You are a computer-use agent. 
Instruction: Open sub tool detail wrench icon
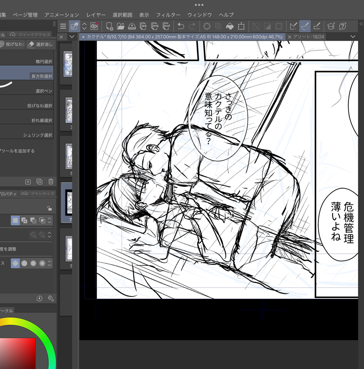51,299
